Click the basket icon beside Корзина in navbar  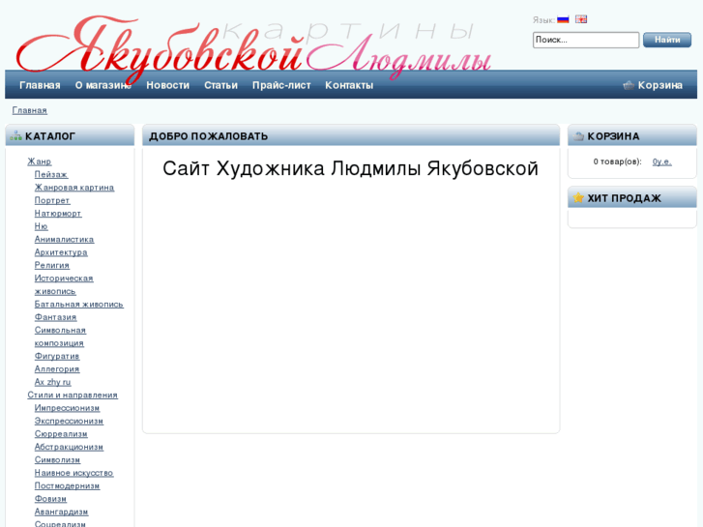click(x=629, y=85)
